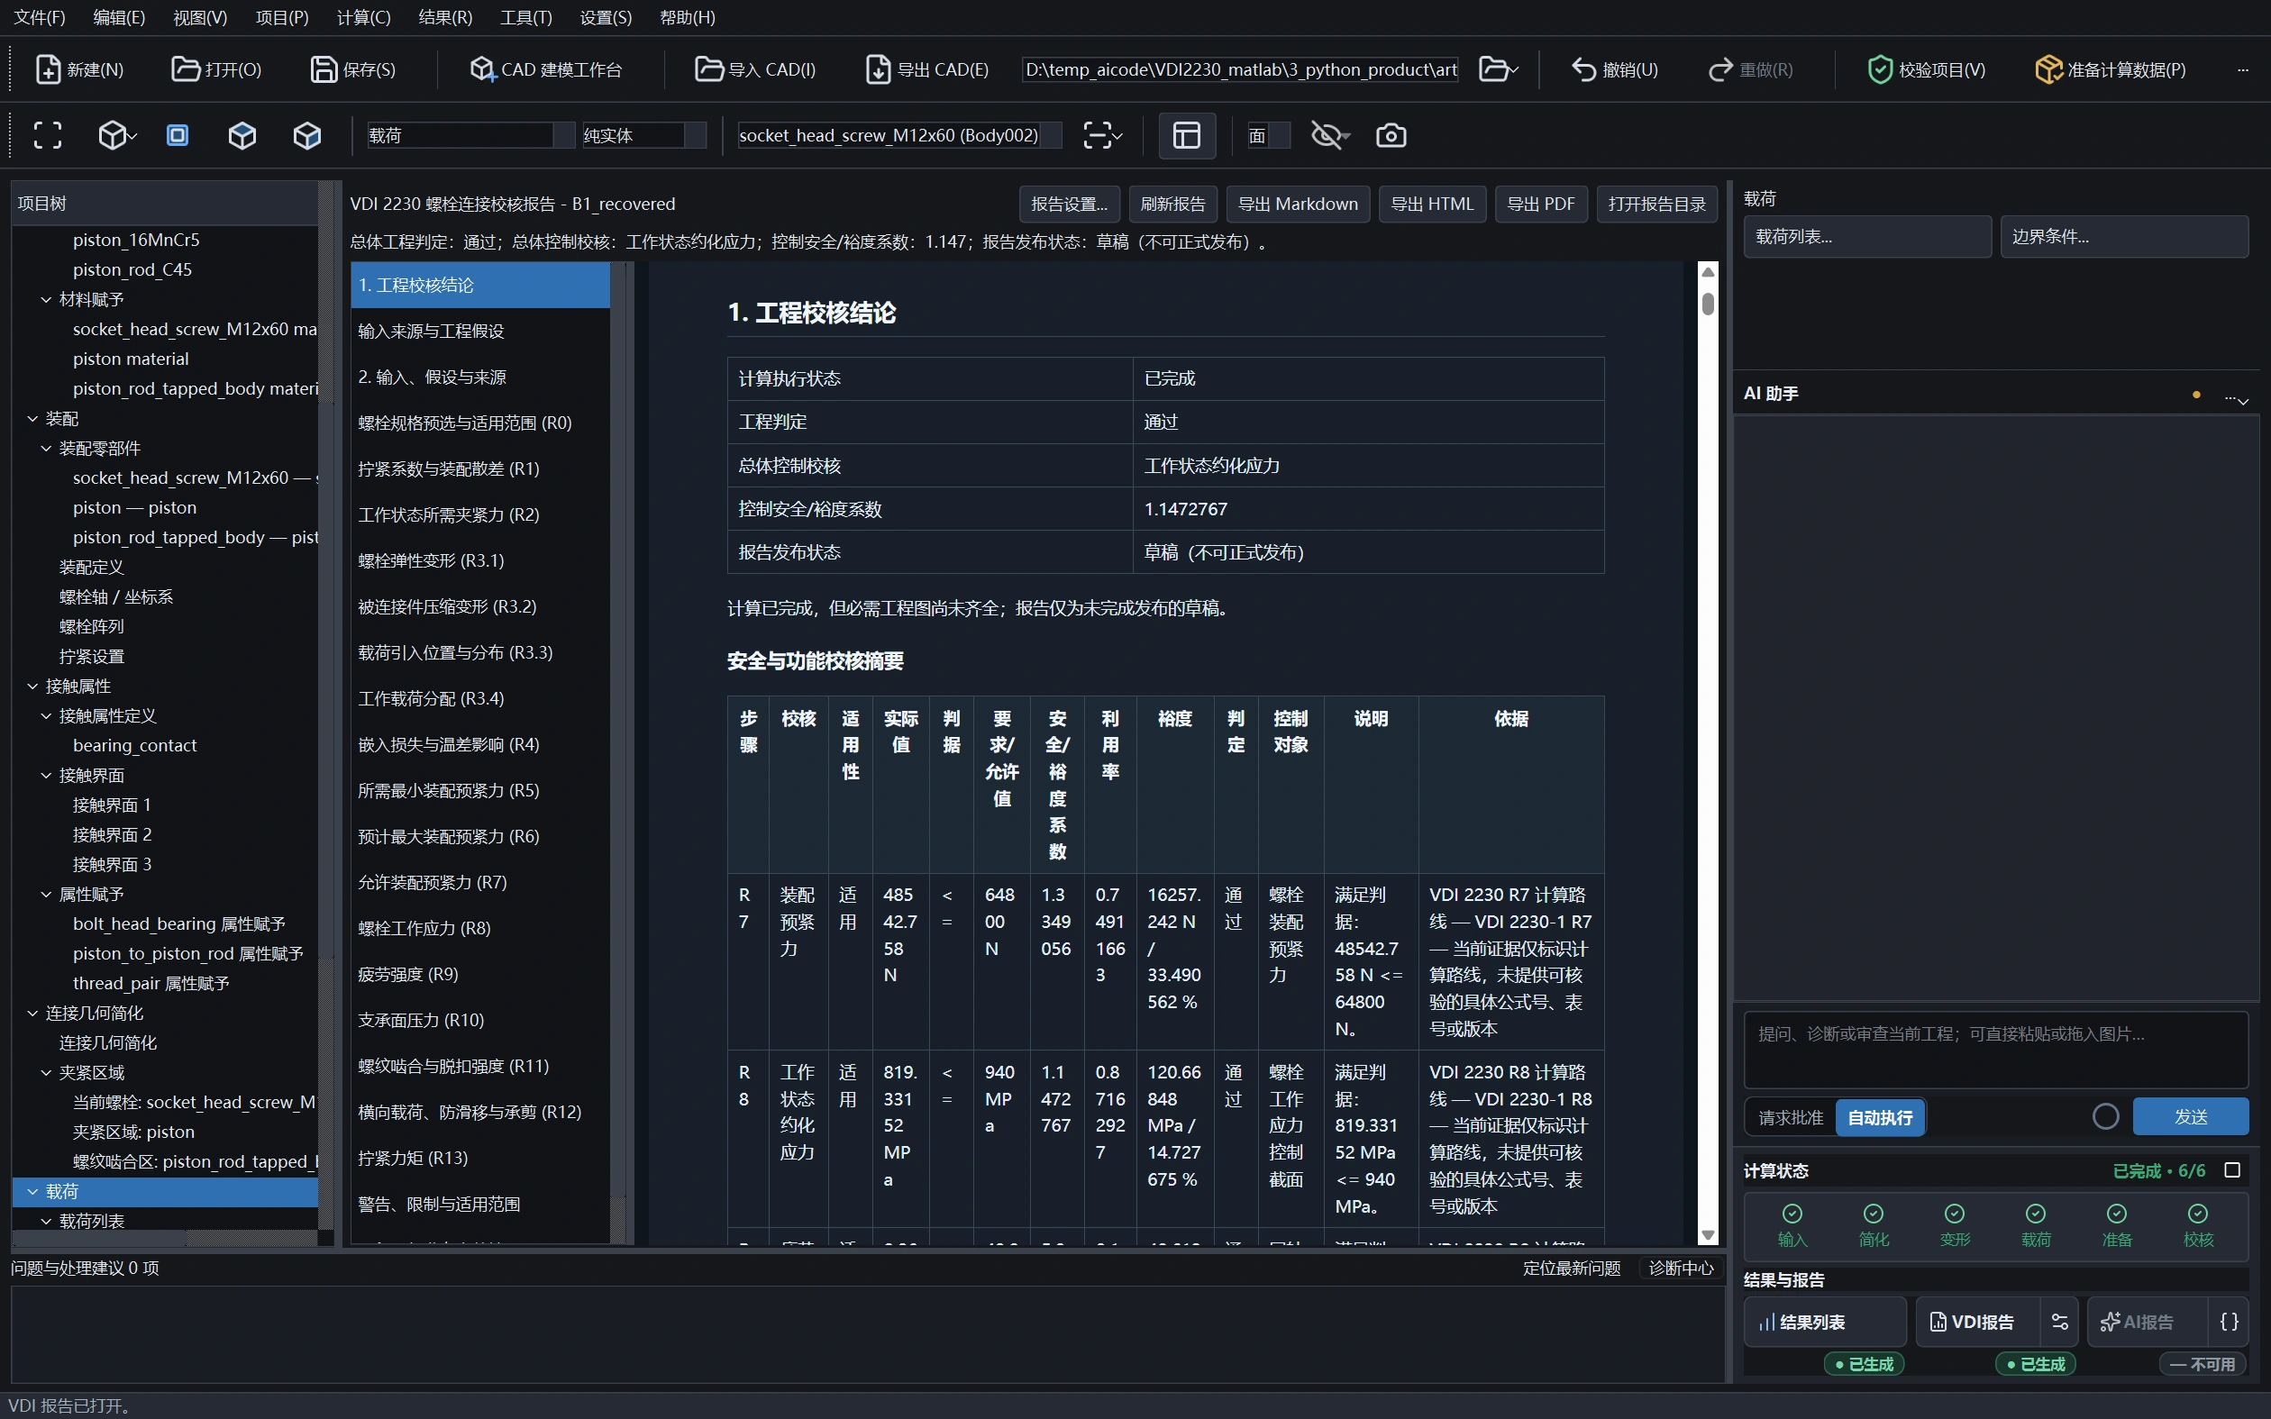Click the 导入 CAD(I) import icon
2271x1419 pixels.
point(708,69)
